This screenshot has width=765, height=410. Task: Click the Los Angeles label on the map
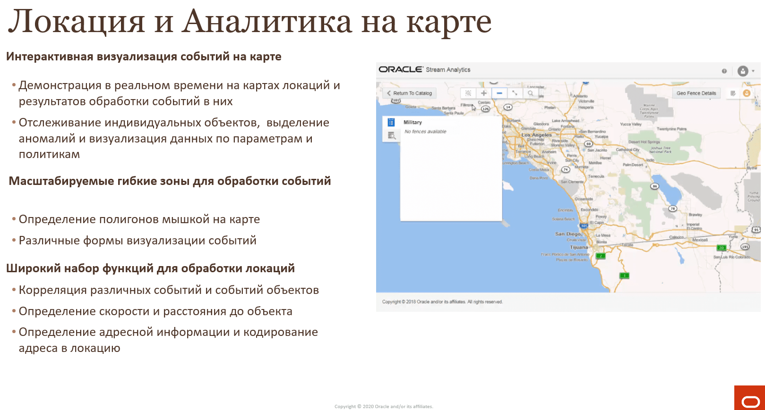click(536, 135)
